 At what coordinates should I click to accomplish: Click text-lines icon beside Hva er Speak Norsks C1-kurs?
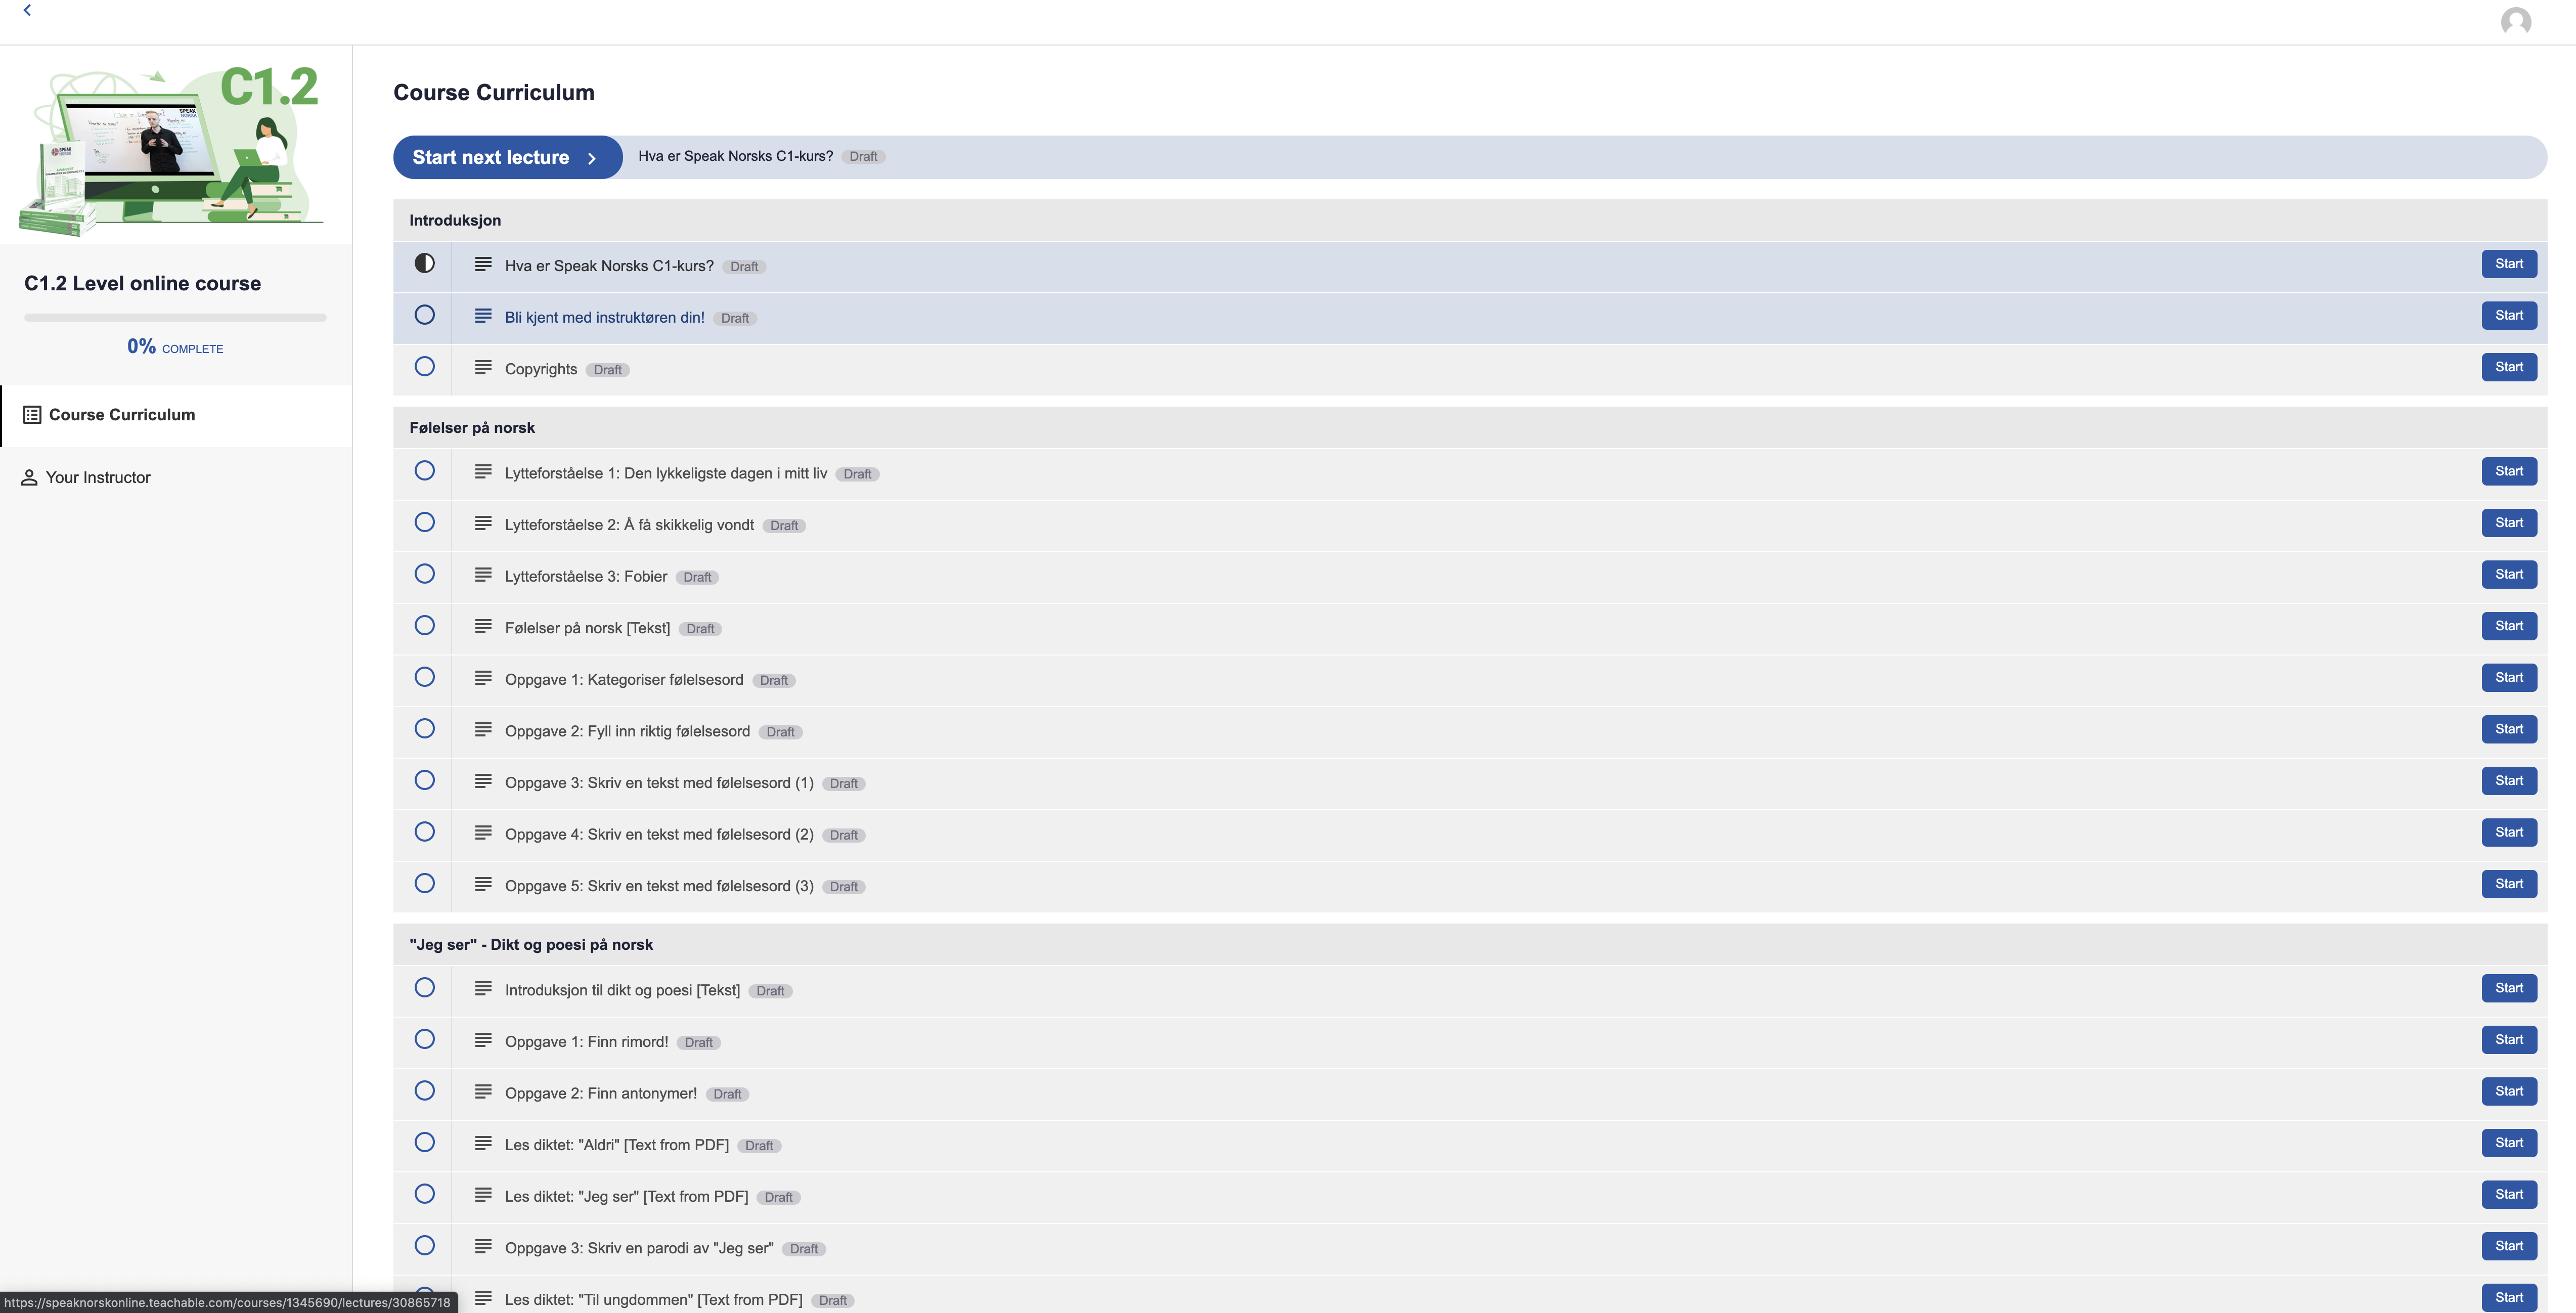[483, 264]
